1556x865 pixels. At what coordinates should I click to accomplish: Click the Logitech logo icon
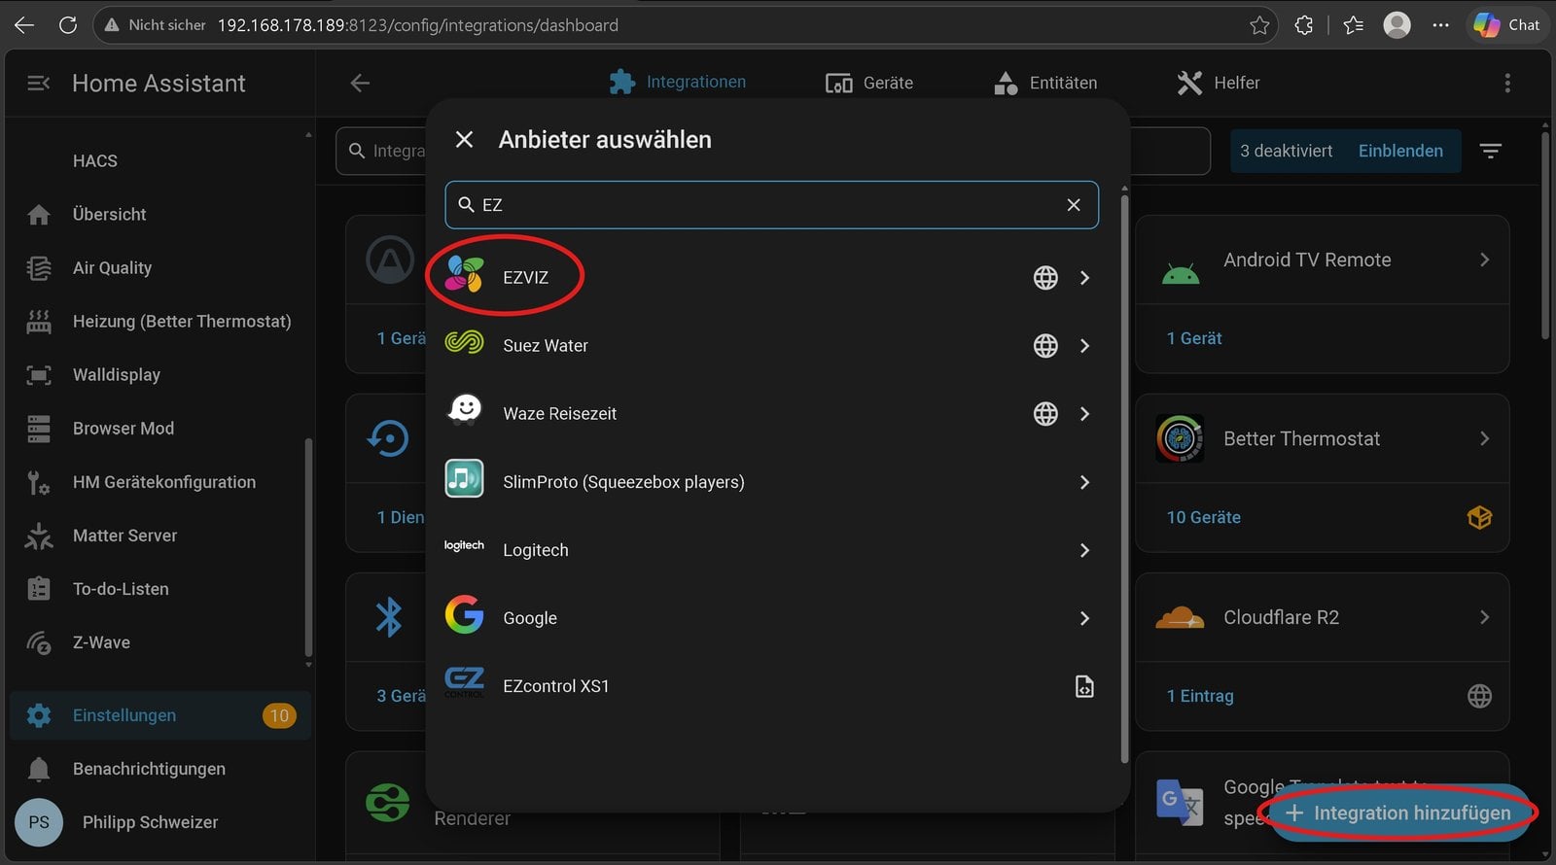(464, 545)
